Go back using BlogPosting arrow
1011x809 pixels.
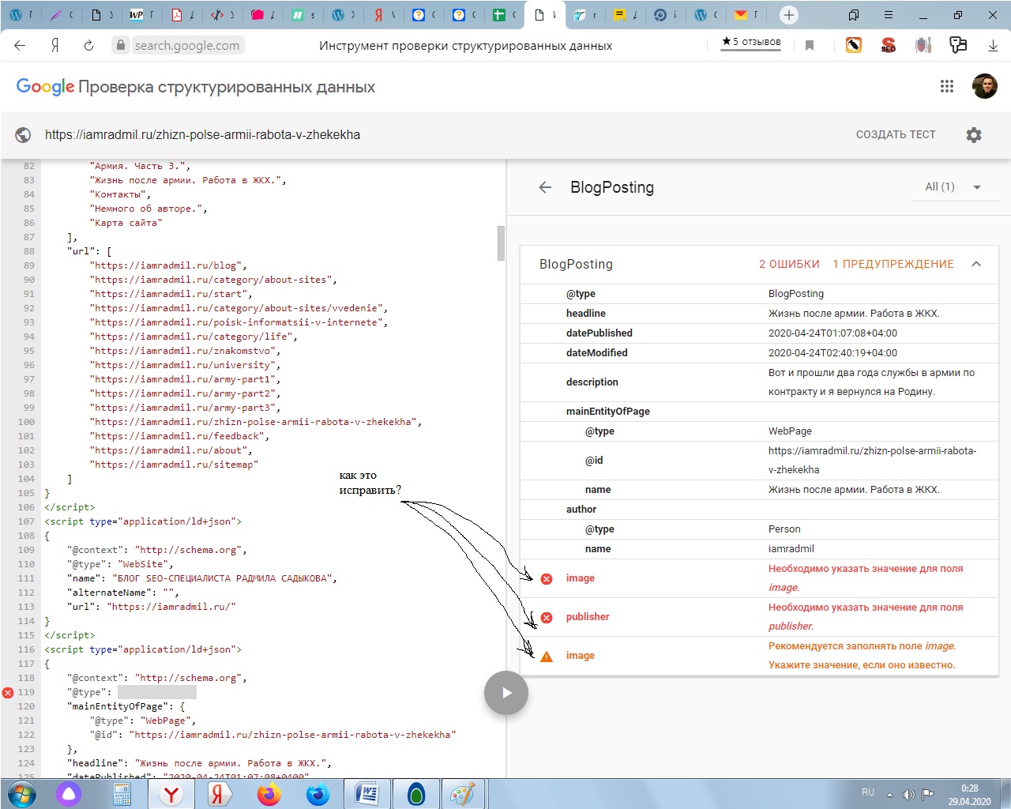[x=545, y=187]
